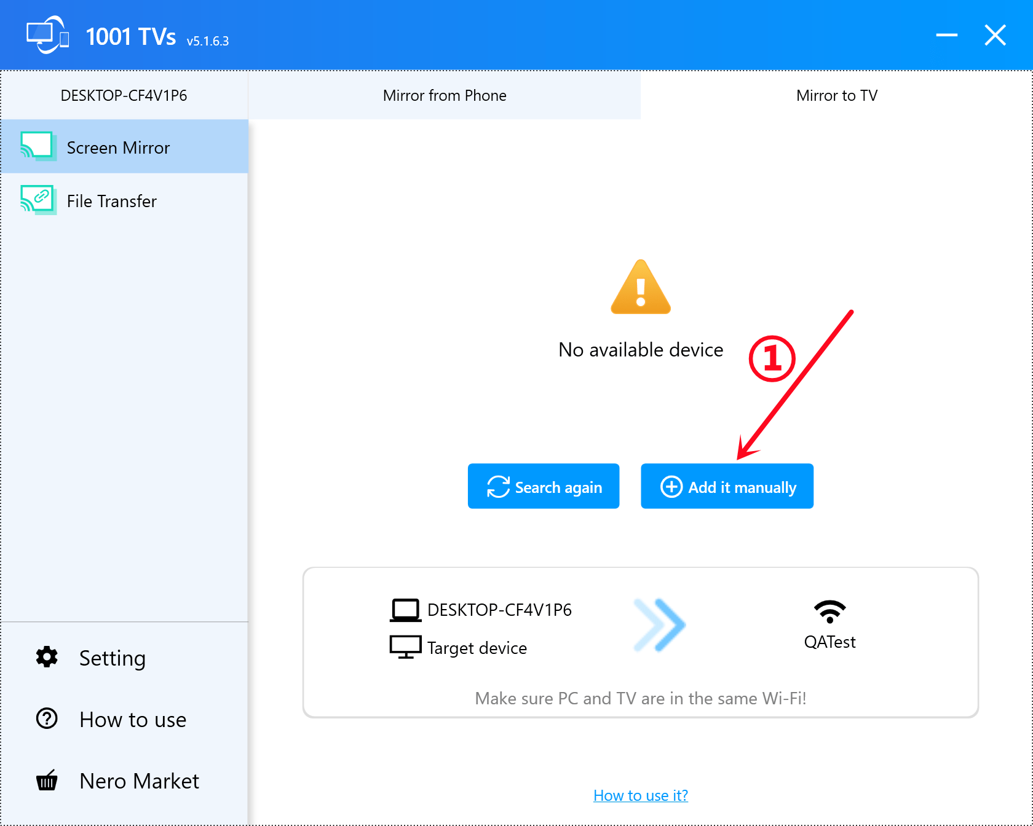Click the Setting gear icon
Image resolution: width=1033 pixels, height=826 pixels.
pos(47,657)
